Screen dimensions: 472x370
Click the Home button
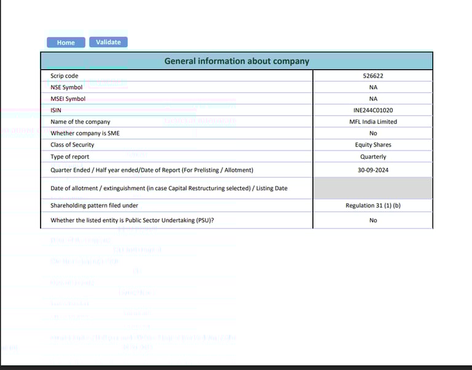(66, 42)
